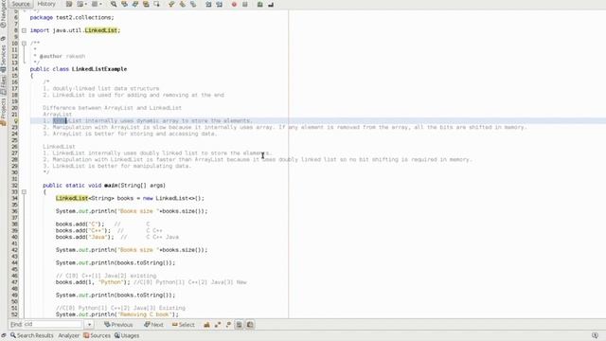Click books.add("Java") on line 40
Viewport: 606px width, 341px height.
click(84, 237)
